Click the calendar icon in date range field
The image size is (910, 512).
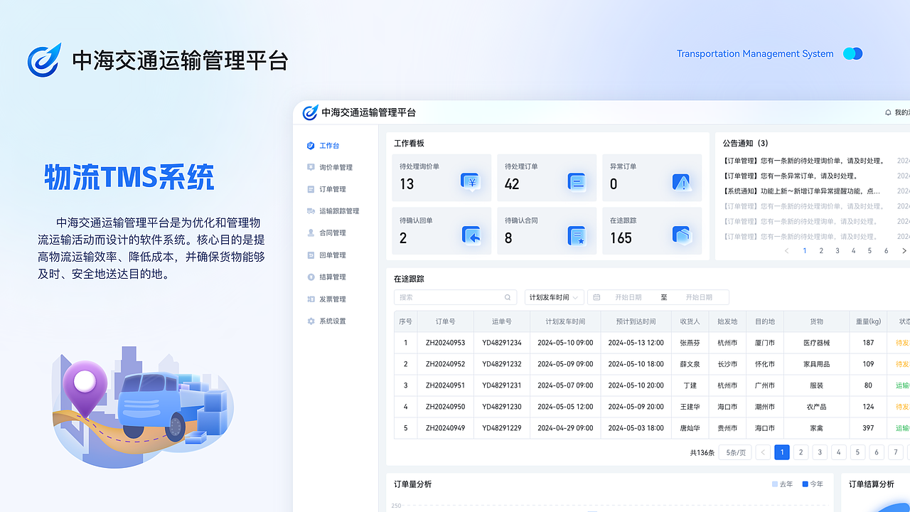coord(596,297)
